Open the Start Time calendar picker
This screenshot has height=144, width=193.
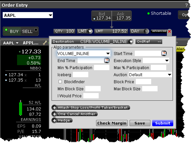pyautogui.click(x=164, y=53)
